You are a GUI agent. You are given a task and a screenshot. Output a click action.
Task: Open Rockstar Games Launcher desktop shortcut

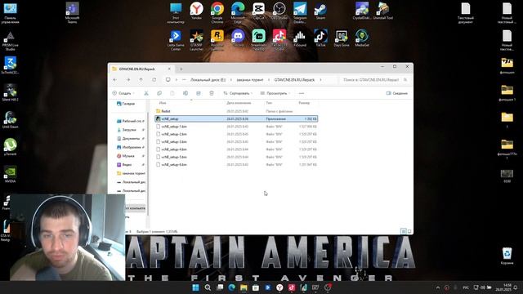click(217, 39)
